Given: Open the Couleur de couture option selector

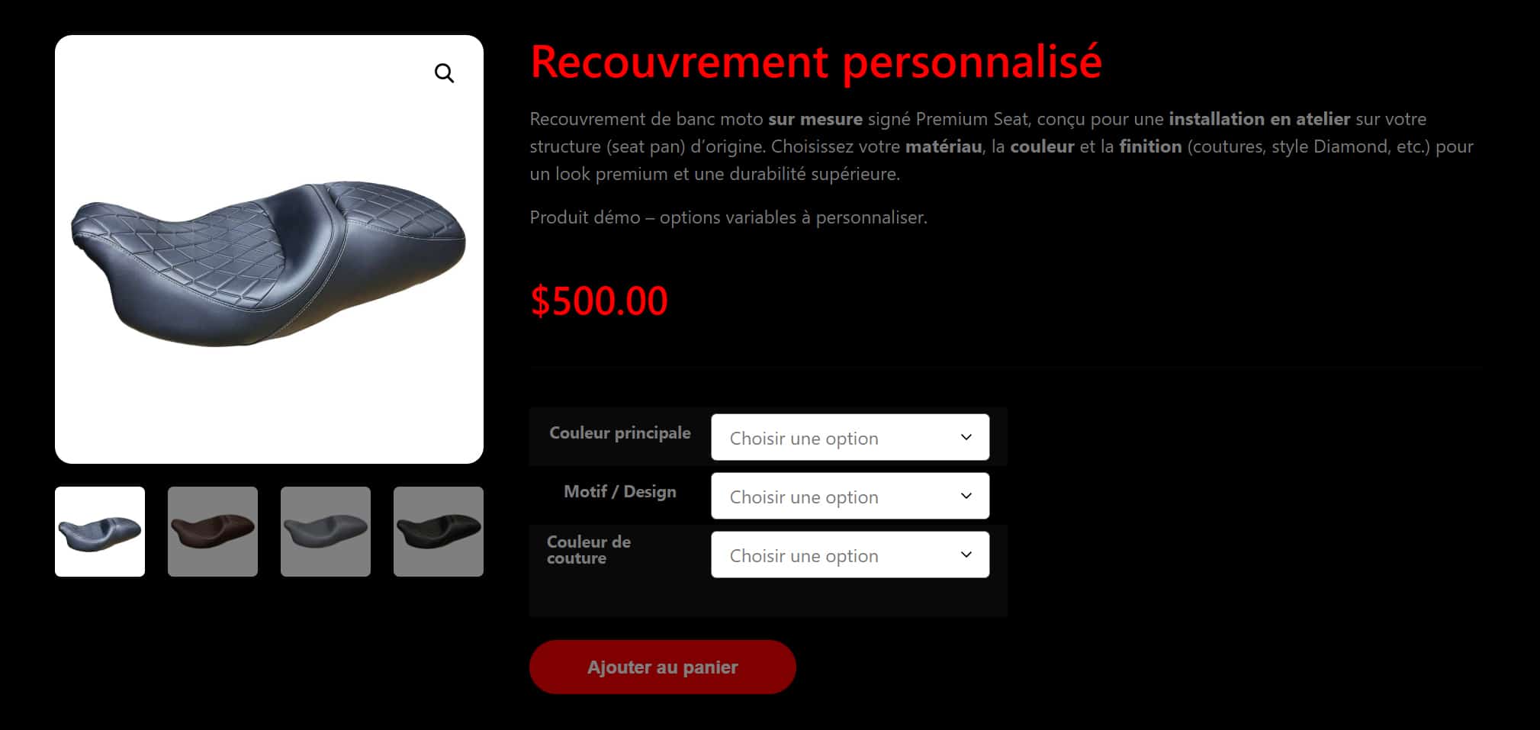Looking at the screenshot, I should click(x=850, y=555).
